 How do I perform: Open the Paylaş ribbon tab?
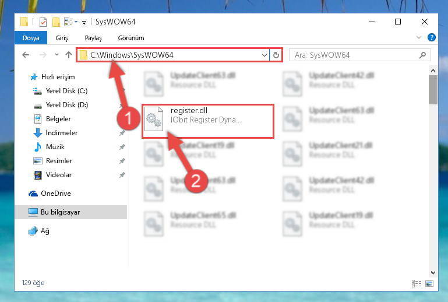[x=93, y=38]
